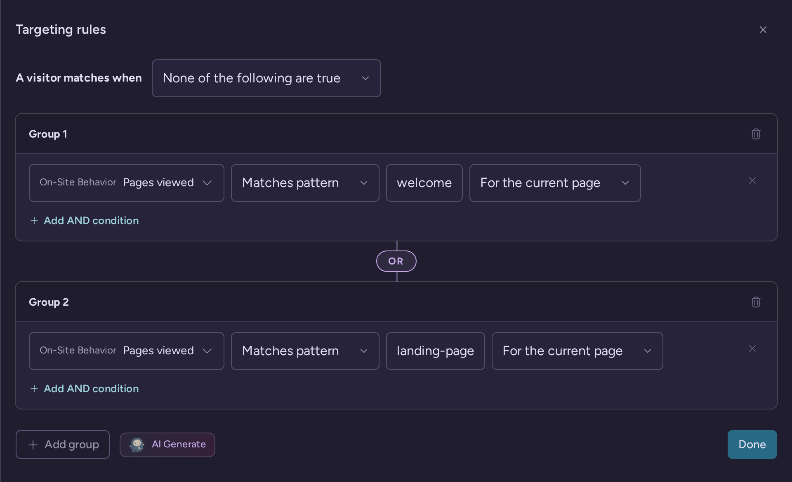The width and height of the screenshot is (792, 482).
Task: Click the OR connector badge
Action: (396, 261)
